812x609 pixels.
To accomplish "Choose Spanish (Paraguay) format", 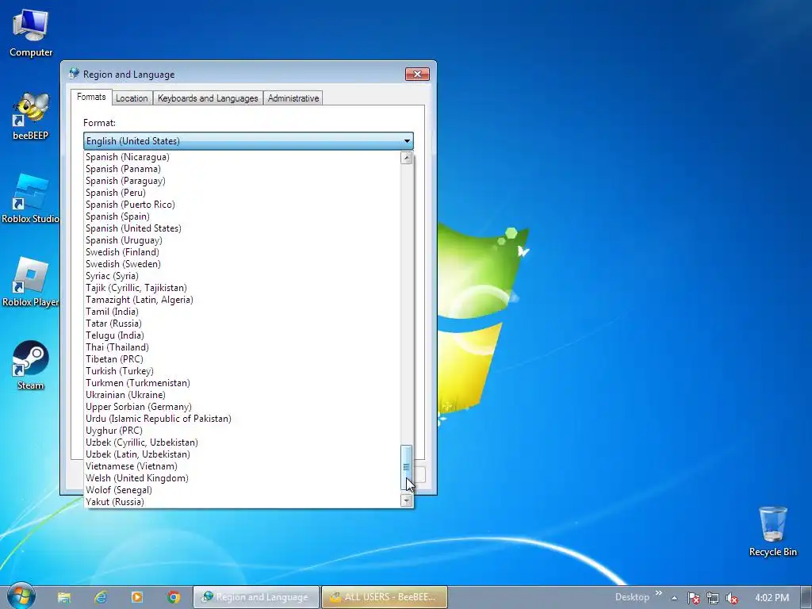I will (243, 181).
